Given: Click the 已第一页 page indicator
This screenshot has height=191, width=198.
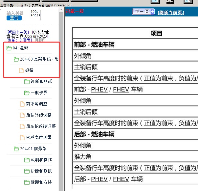Looking at the screenshot, I should click(75, 12).
